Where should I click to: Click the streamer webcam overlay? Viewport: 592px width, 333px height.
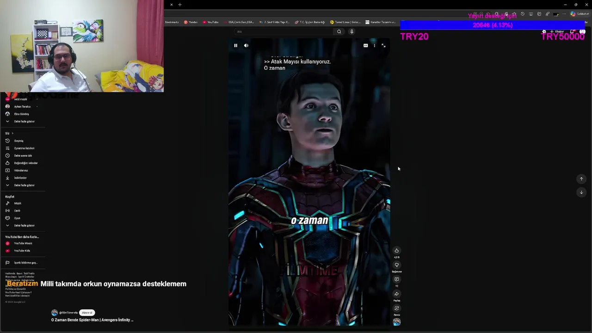81,46
